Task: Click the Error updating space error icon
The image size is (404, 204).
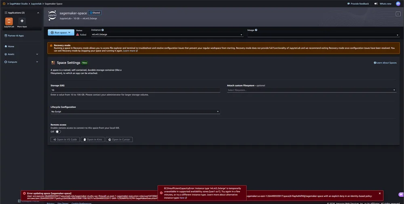Action: tap(24, 193)
